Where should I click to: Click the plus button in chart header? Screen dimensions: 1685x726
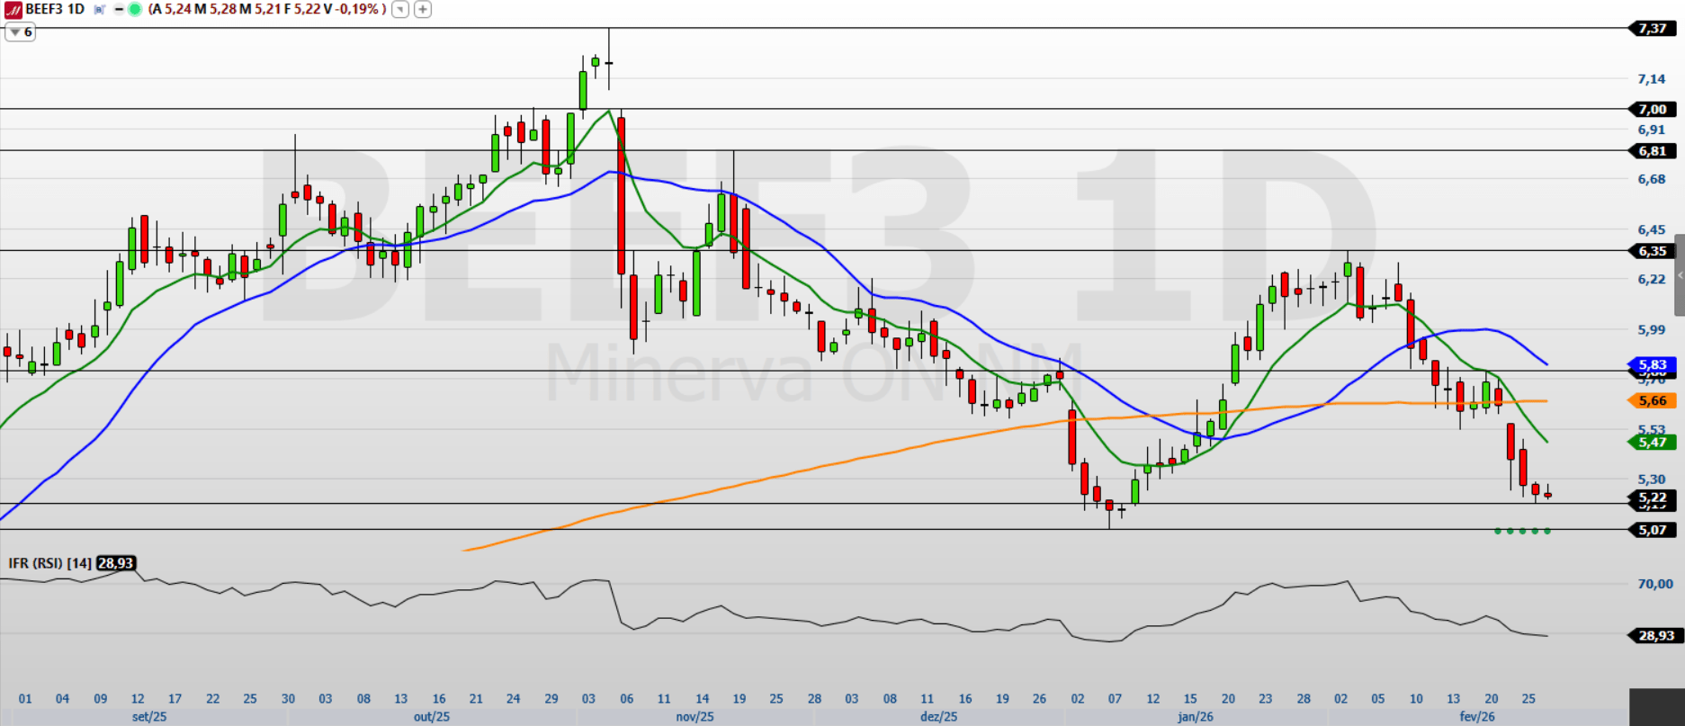point(422,10)
